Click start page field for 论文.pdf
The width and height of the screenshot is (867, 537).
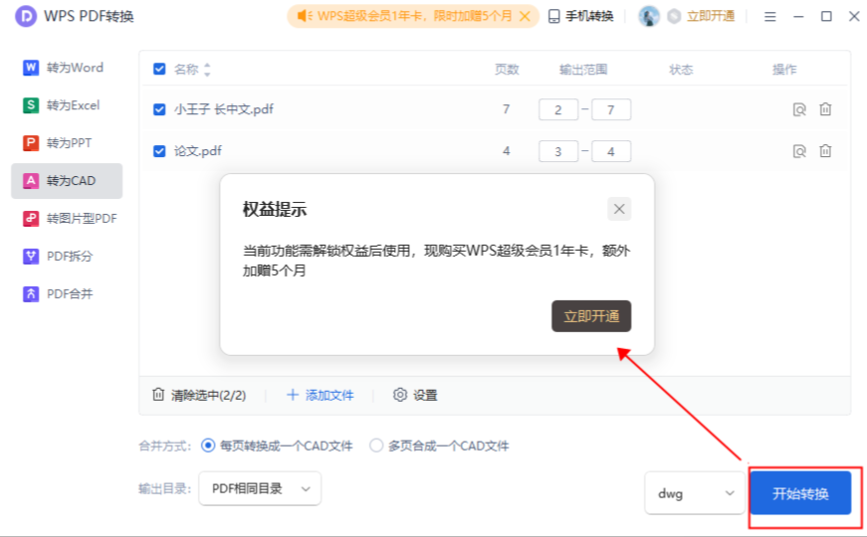558,151
